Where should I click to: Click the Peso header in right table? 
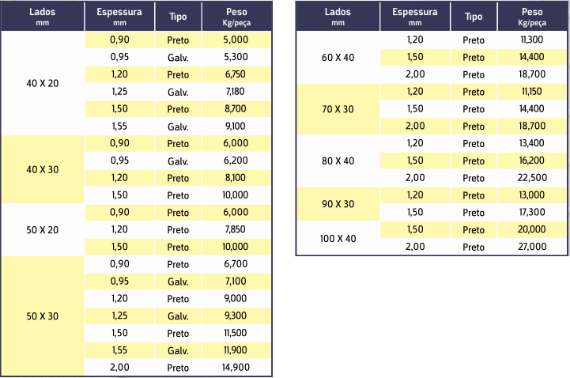tap(533, 16)
